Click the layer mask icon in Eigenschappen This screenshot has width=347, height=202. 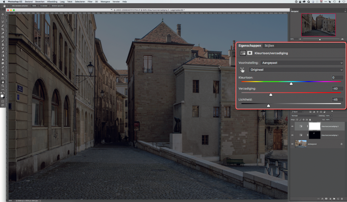(x=250, y=53)
